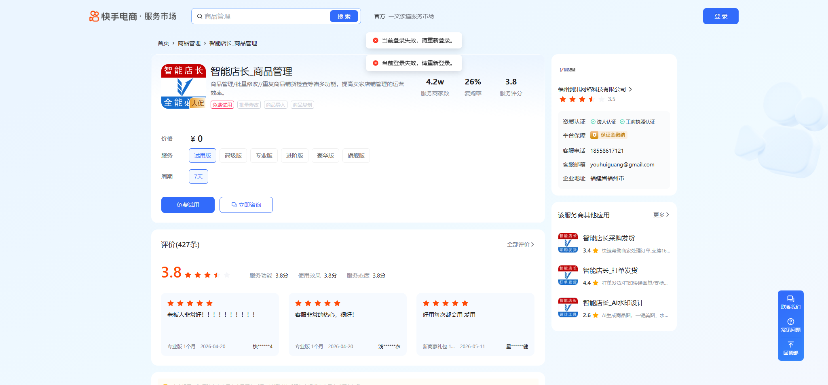Screen dimensions: 828x385
Task: Open 更多 apps from this provider
Action: pos(661,215)
